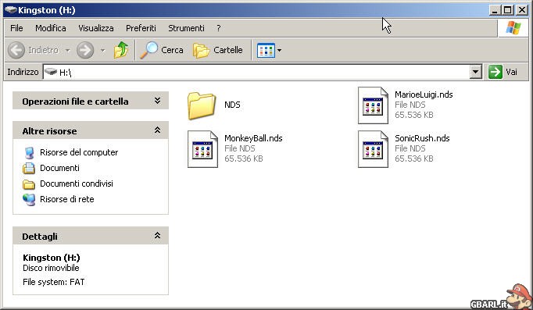This screenshot has height=310, width=533.
Task: Open the views dropdown arrow
Action: pyautogui.click(x=280, y=50)
